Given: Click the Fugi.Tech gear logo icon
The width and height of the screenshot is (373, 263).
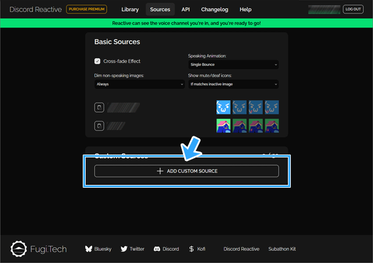Looking at the screenshot, I should pos(19,249).
